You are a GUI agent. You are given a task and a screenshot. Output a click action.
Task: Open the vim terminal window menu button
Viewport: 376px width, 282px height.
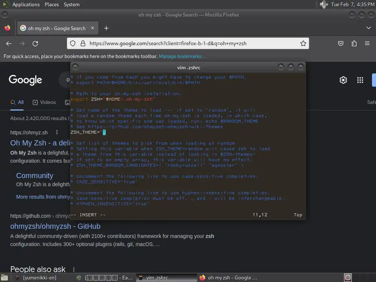coord(75,67)
